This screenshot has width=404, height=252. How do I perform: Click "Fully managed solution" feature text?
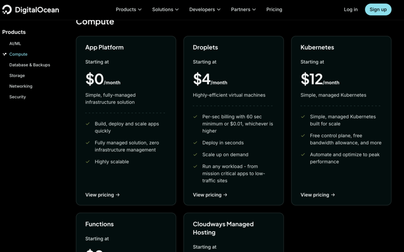coord(127,146)
